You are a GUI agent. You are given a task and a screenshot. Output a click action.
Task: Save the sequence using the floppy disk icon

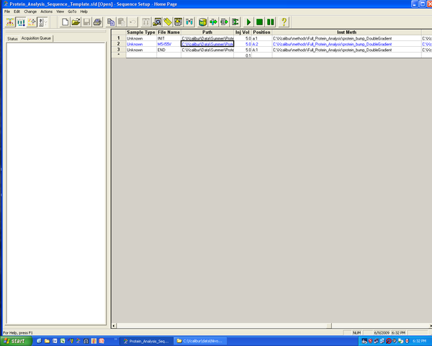click(x=86, y=22)
